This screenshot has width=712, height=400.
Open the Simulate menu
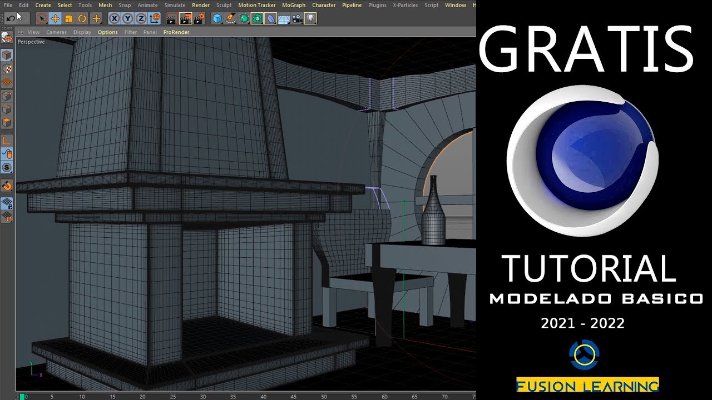(x=175, y=5)
